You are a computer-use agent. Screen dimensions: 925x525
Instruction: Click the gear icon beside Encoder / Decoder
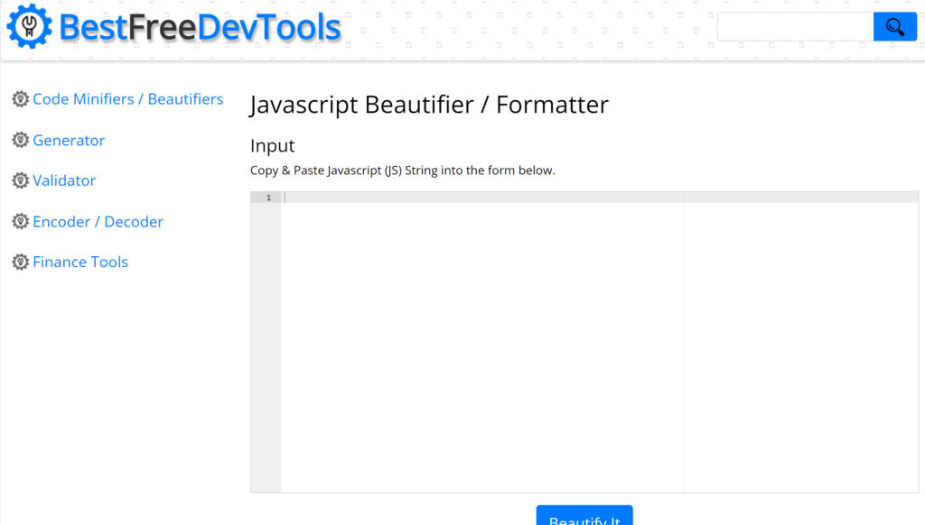click(x=20, y=221)
